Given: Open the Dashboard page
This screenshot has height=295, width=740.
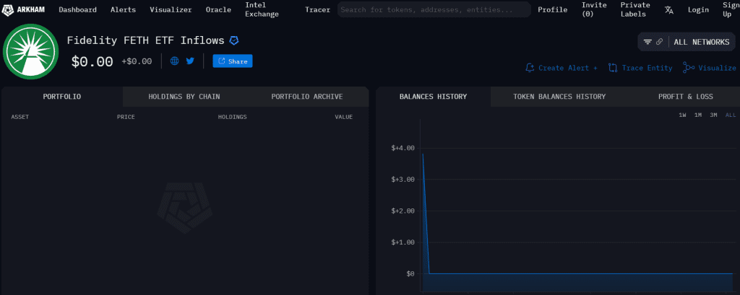Looking at the screenshot, I should [77, 9].
